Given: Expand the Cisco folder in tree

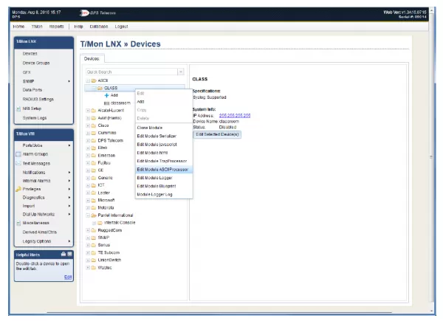Looking at the screenshot, I should [x=88, y=125].
